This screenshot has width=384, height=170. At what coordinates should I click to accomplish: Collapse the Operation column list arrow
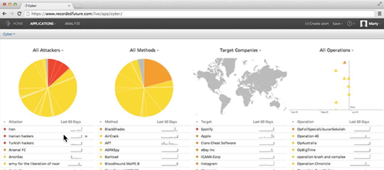click(293, 122)
